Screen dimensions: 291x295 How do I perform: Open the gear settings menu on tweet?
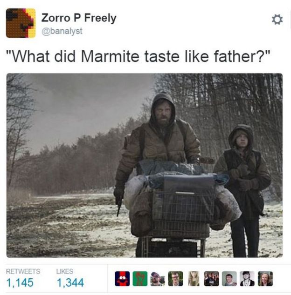(277, 20)
